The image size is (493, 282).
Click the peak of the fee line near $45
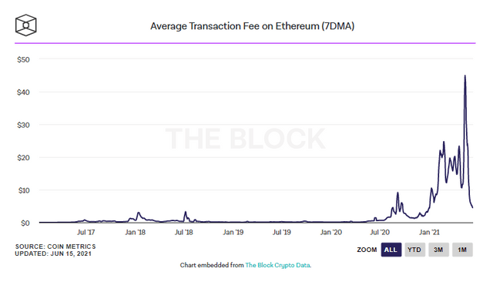(x=465, y=76)
